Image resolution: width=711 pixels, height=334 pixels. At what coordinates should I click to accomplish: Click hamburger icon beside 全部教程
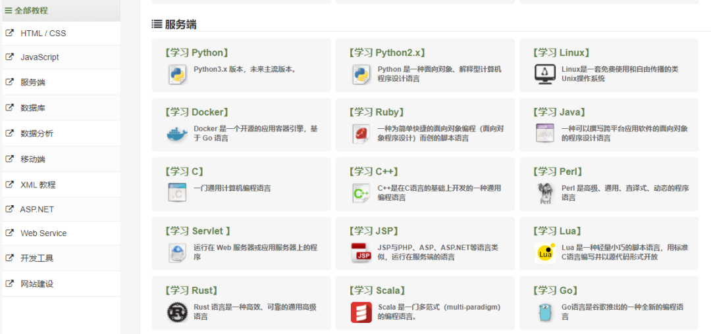8,11
